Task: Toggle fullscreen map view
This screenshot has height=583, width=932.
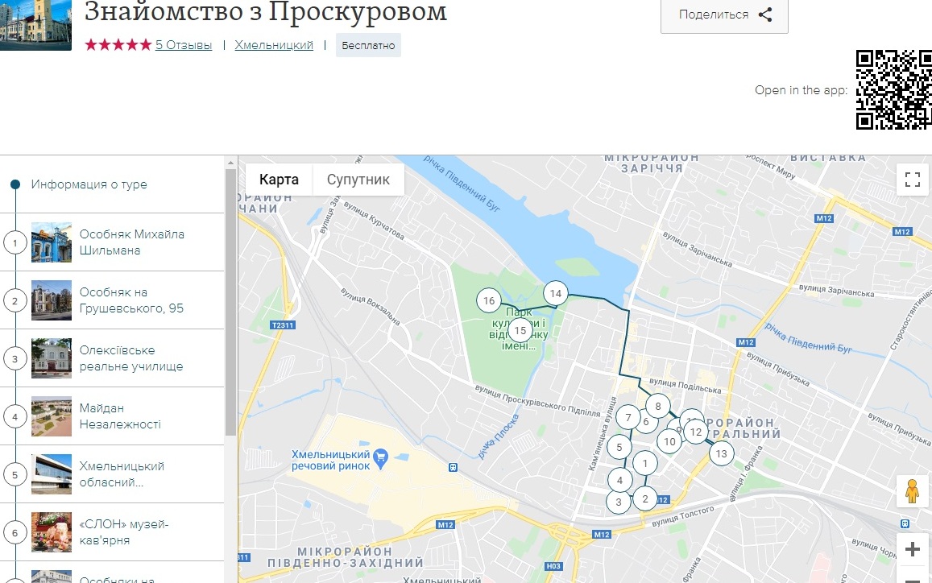Action: tap(913, 180)
